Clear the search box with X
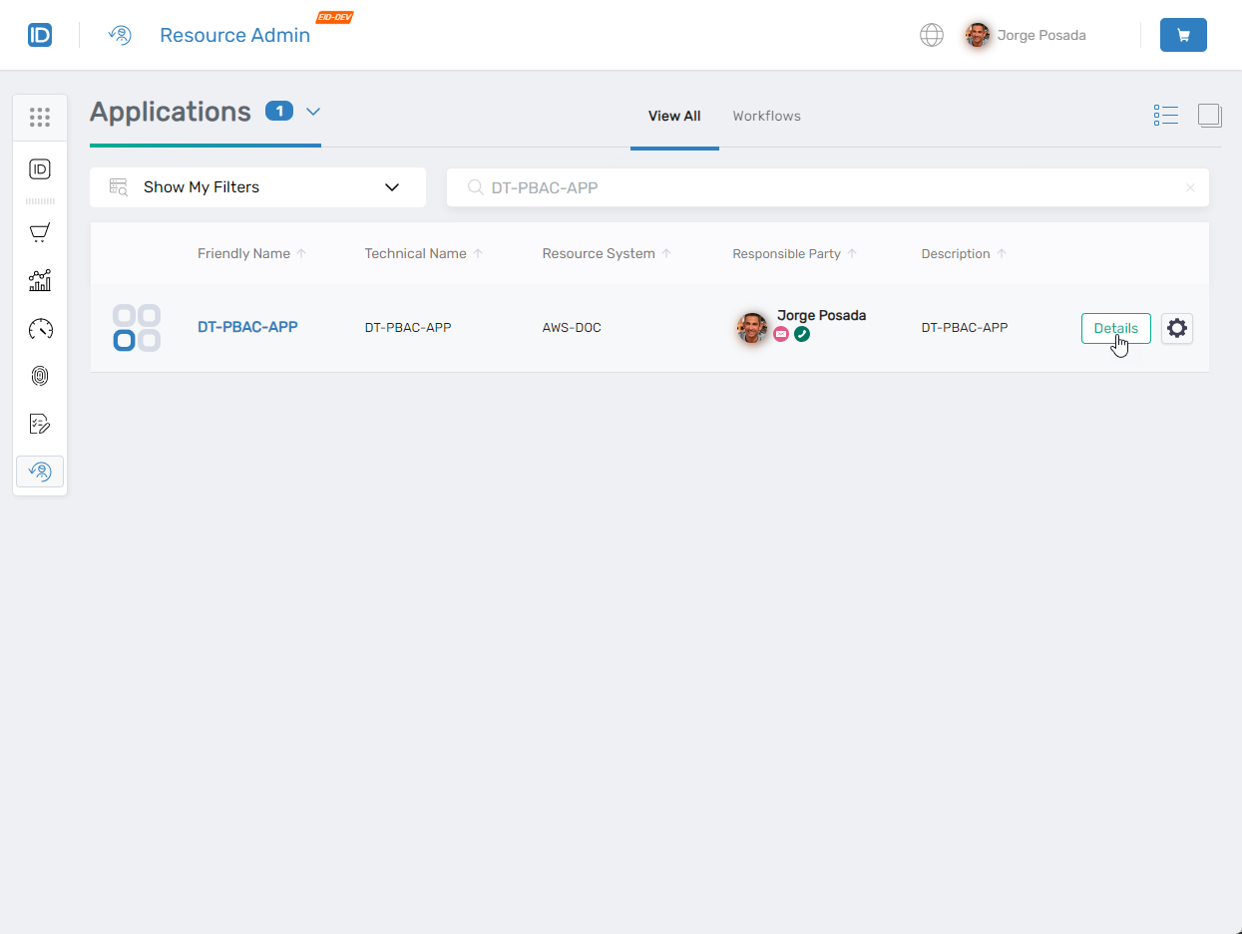The width and height of the screenshot is (1242, 934). click(x=1190, y=187)
